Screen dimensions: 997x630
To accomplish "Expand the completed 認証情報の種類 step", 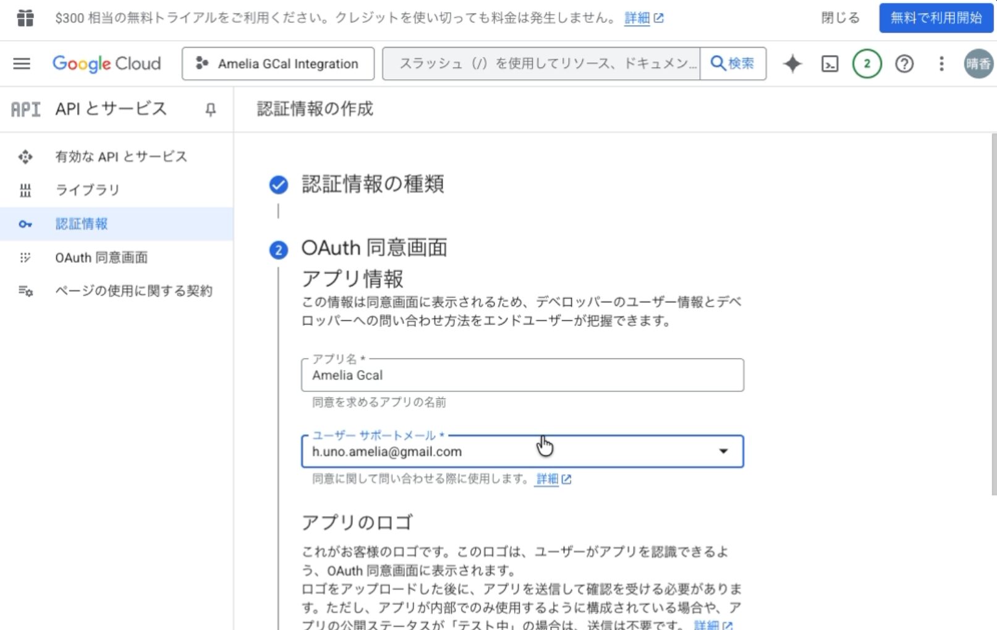I will (372, 184).
